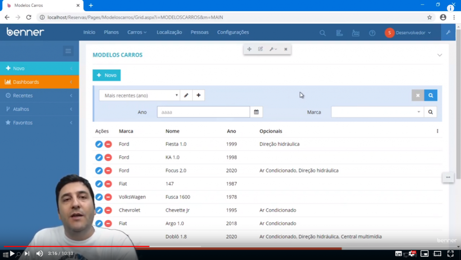Toggle the sidebar hamburger menu
Image resolution: width=461 pixels, height=260 pixels.
pos(68,51)
